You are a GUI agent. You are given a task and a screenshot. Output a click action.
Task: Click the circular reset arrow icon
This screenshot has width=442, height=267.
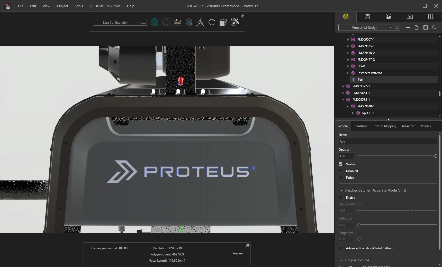pos(212,22)
